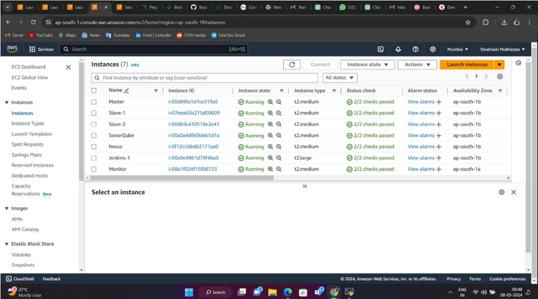538x299 pixels.
Task: Open Microsoft Edge from the taskbar
Action: click(288, 292)
